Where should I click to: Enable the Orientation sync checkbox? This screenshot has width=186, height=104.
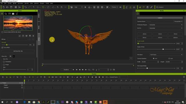(x=4, y=62)
